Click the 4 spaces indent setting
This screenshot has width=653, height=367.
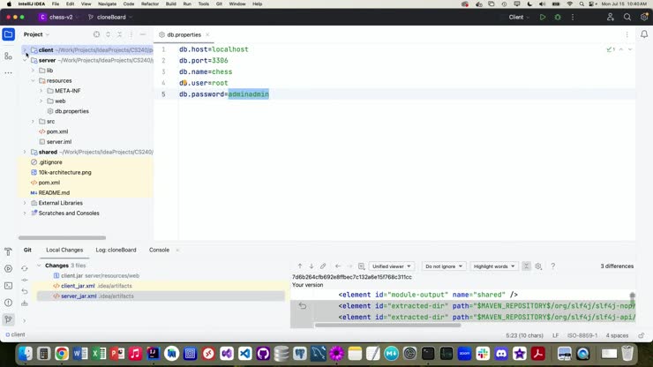(x=617, y=335)
